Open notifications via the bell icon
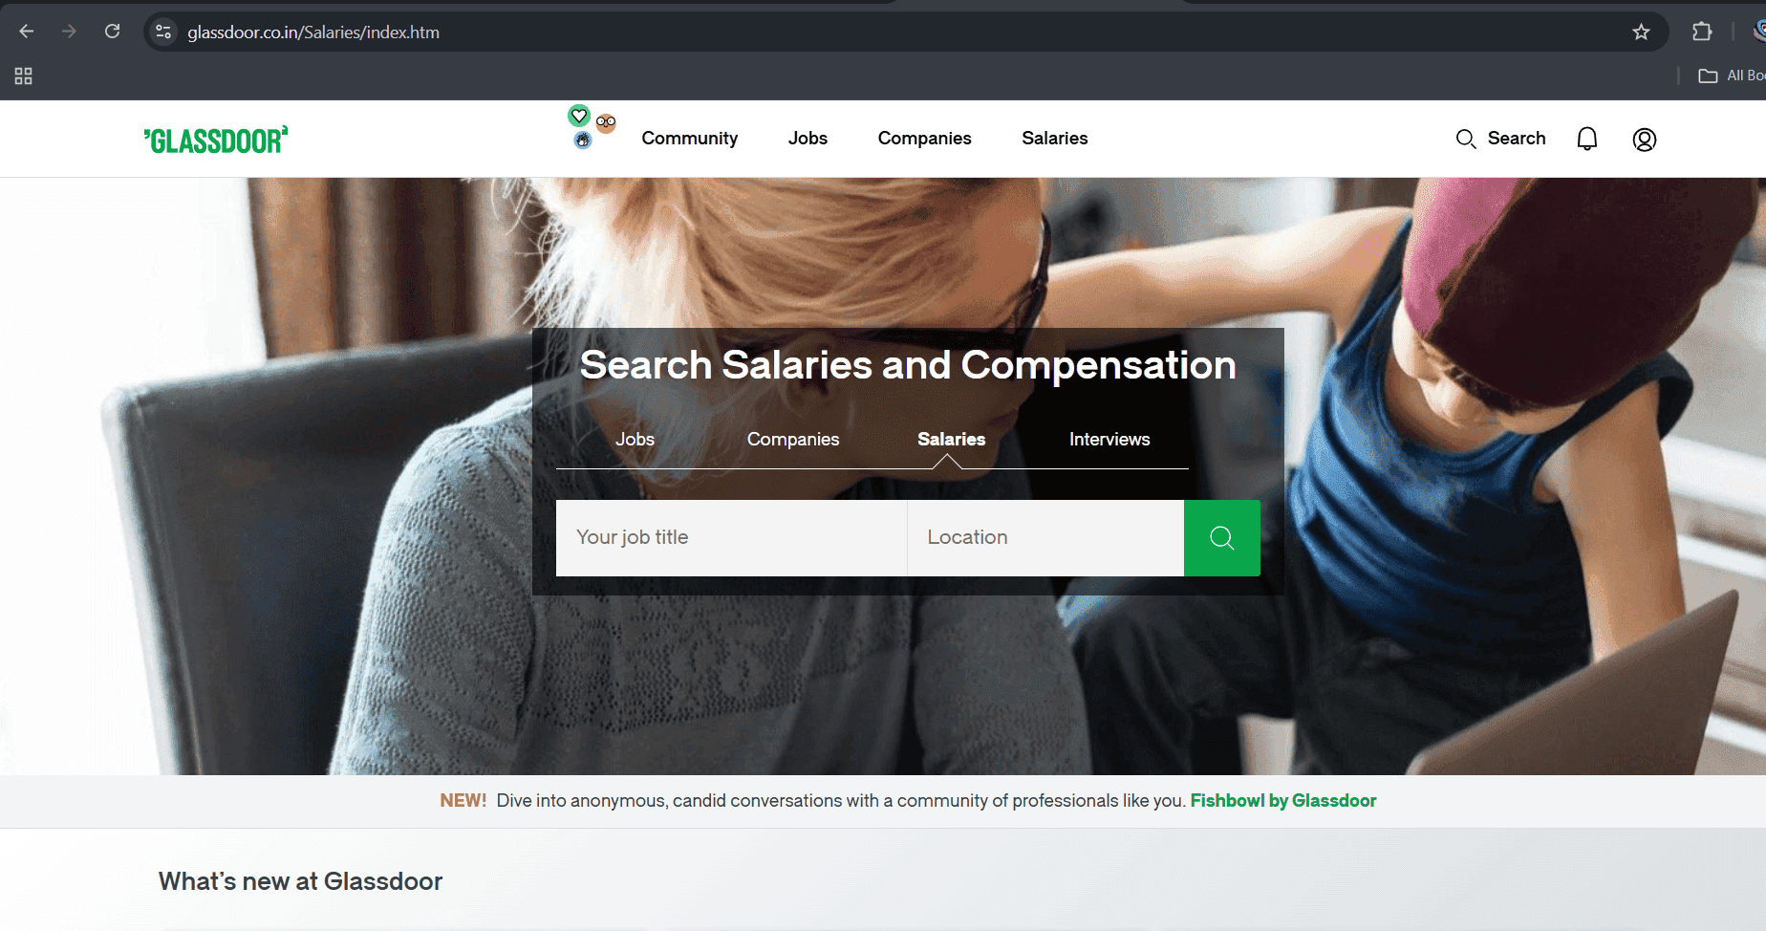The image size is (1766, 931). pos(1587,139)
